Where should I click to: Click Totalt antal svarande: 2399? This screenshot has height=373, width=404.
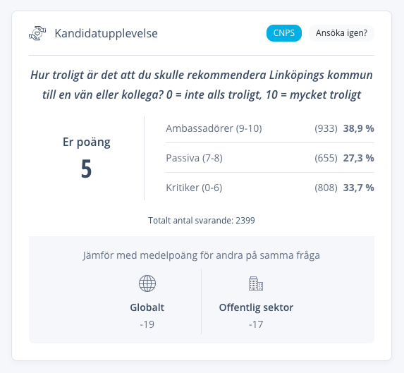point(202,221)
